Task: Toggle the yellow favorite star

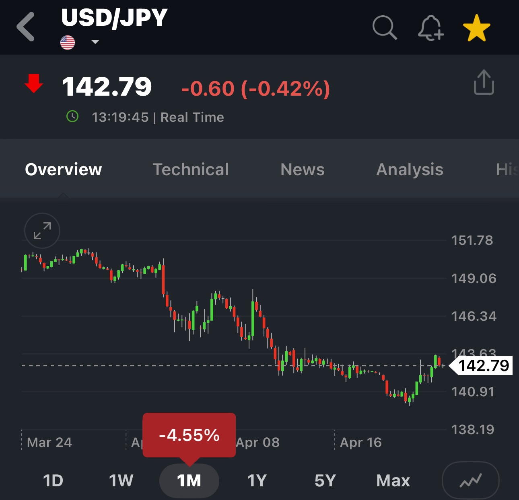Action: coord(476,28)
